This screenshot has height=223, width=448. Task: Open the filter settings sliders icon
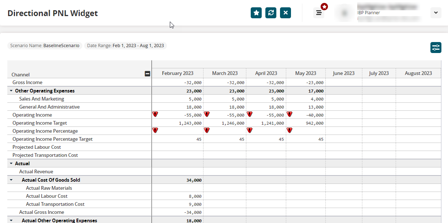pos(436,48)
